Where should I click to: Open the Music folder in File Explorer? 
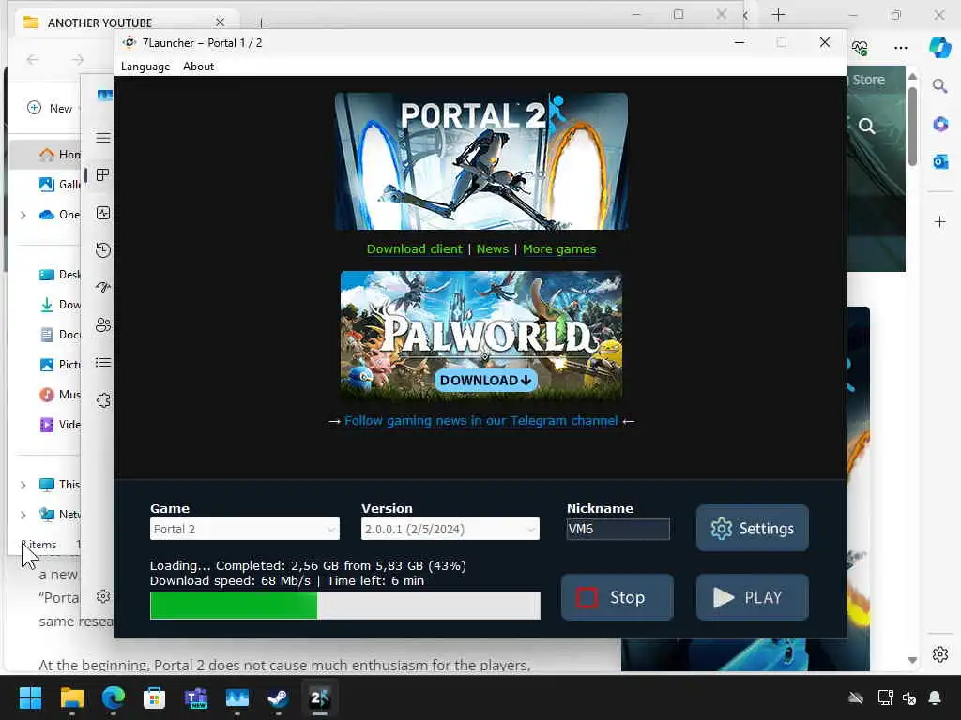[x=60, y=395]
